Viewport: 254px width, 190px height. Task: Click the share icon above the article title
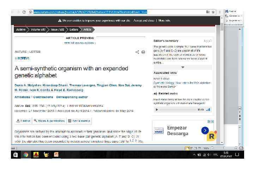137,52
